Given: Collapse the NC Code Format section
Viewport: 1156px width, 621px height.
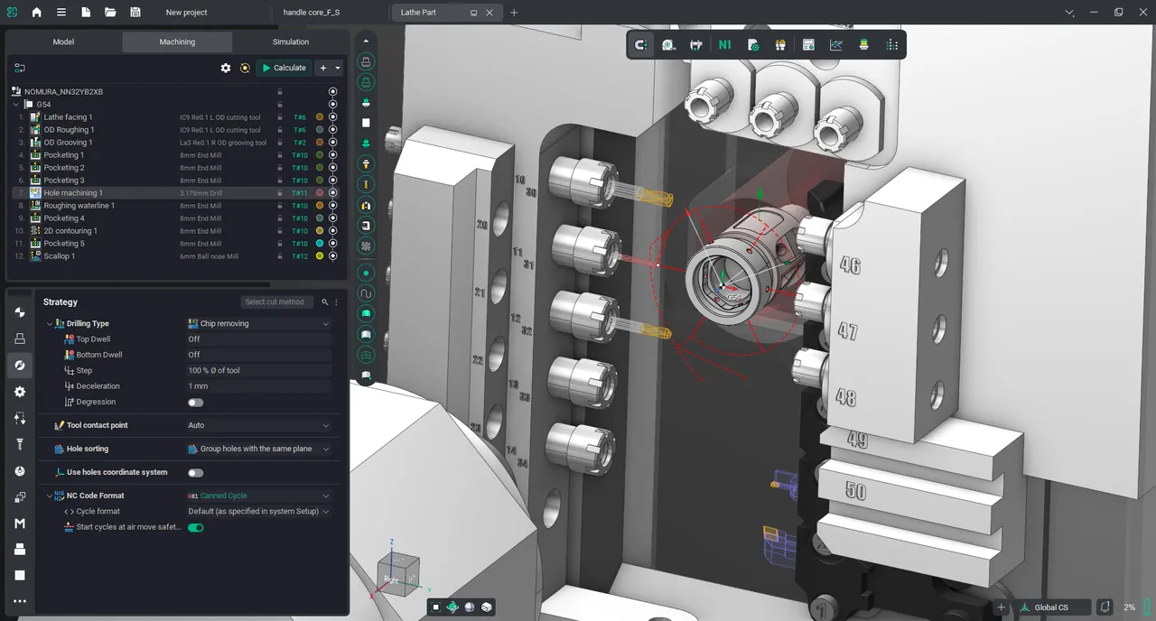Looking at the screenshot, I should pyautogui.click(x=50, y=496).
